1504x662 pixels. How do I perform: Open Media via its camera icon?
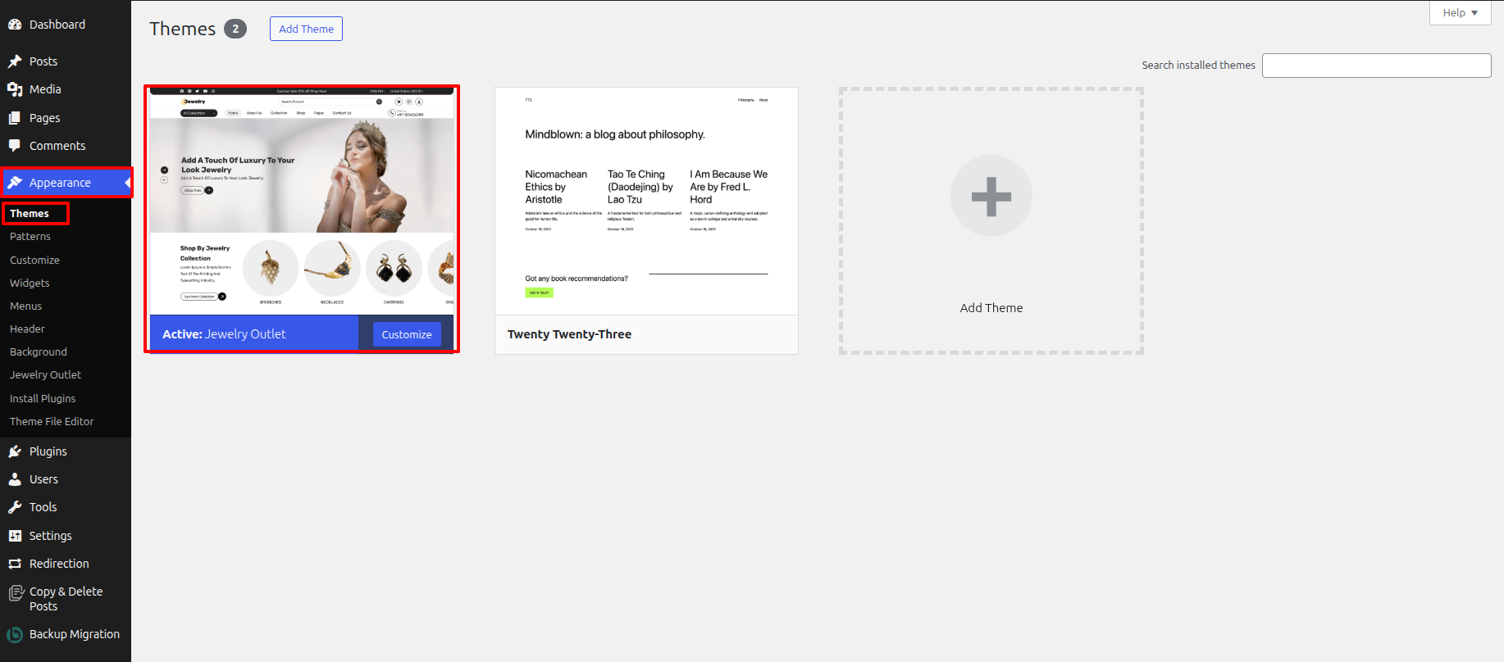point(15,89)
